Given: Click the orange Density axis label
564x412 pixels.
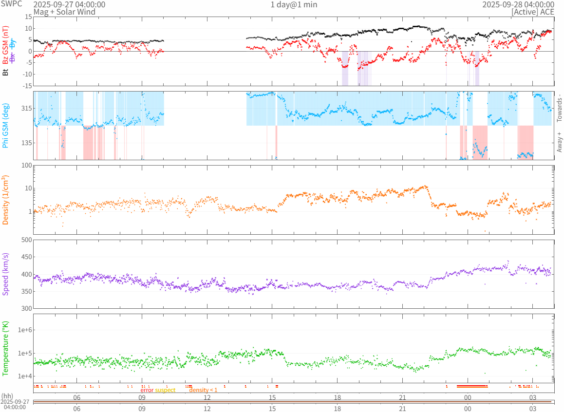Looking at the screenshot, I should [5, 200].
